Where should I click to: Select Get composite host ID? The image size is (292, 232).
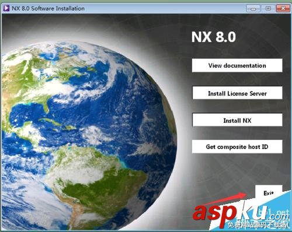coord(237,146)
